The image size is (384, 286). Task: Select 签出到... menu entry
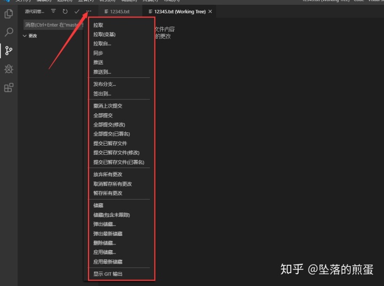point(102,93)
